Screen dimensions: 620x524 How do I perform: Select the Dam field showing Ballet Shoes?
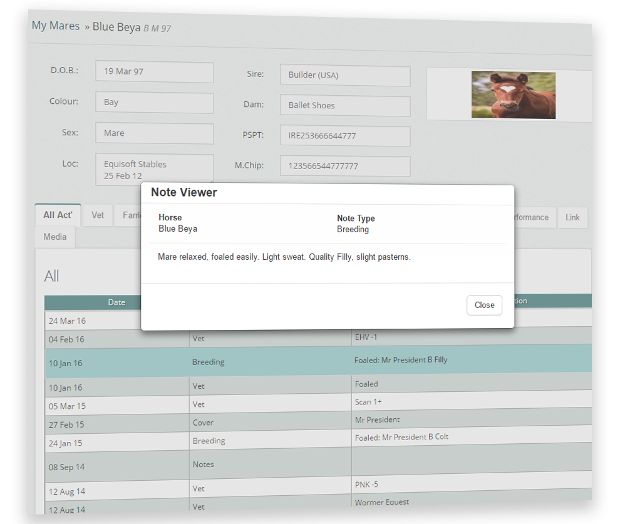[x=344, y=106]
